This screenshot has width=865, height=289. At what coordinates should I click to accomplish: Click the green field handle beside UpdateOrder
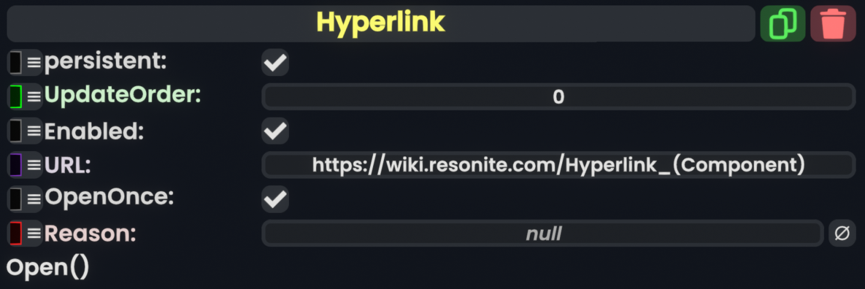(x=25, y=97)
